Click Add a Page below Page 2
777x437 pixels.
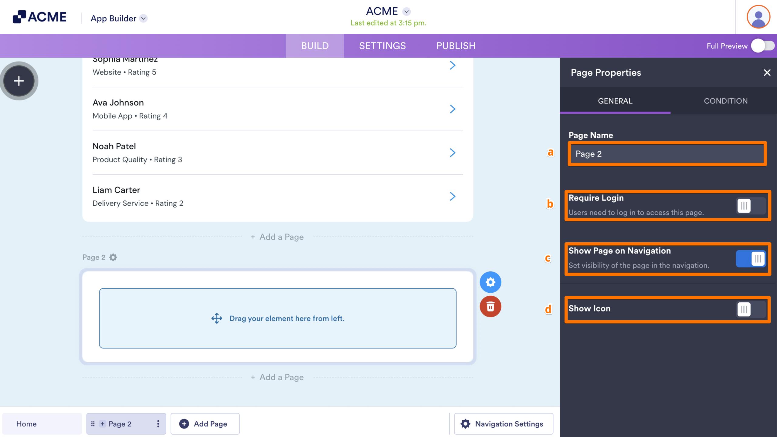pos(277,377)
